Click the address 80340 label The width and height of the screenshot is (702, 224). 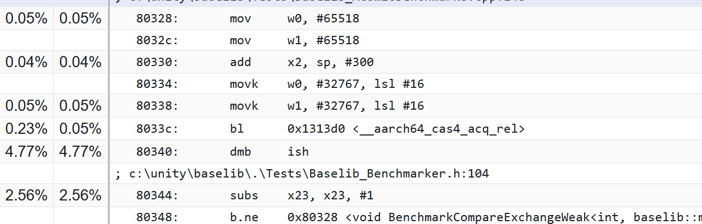157,151
